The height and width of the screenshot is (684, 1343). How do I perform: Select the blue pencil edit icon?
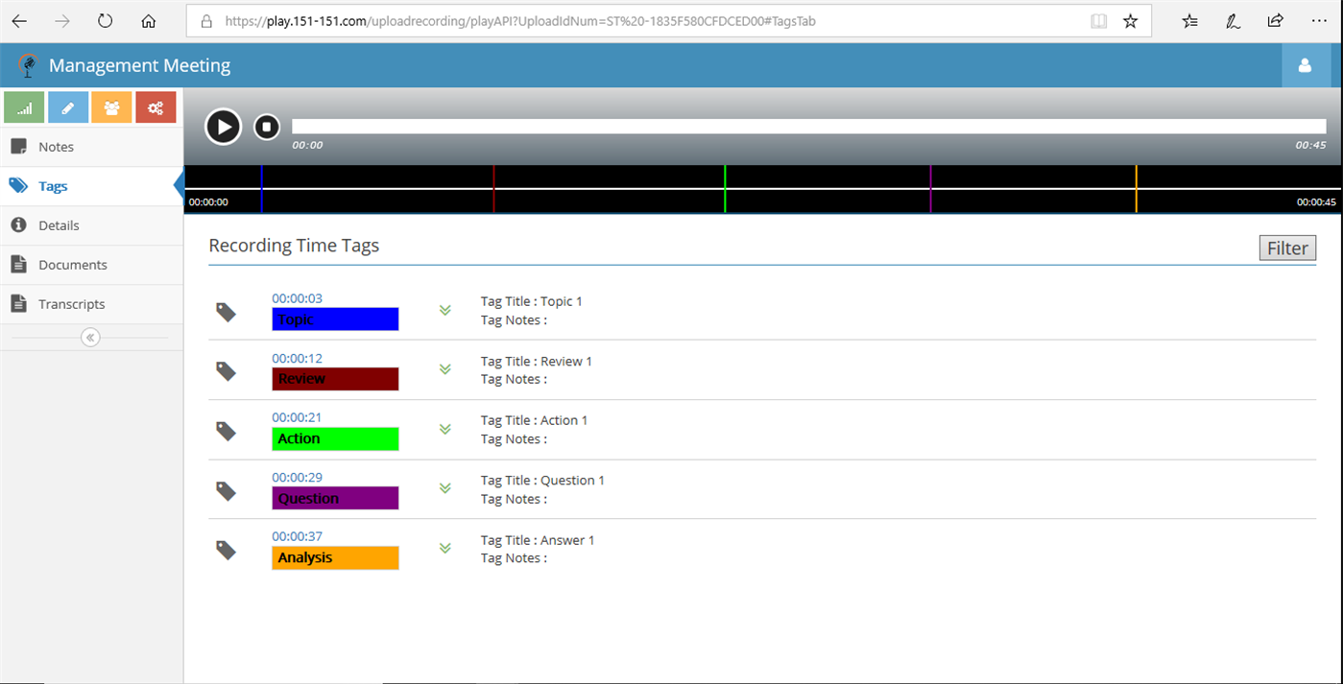pyautogui.click(x=67, y=106)
